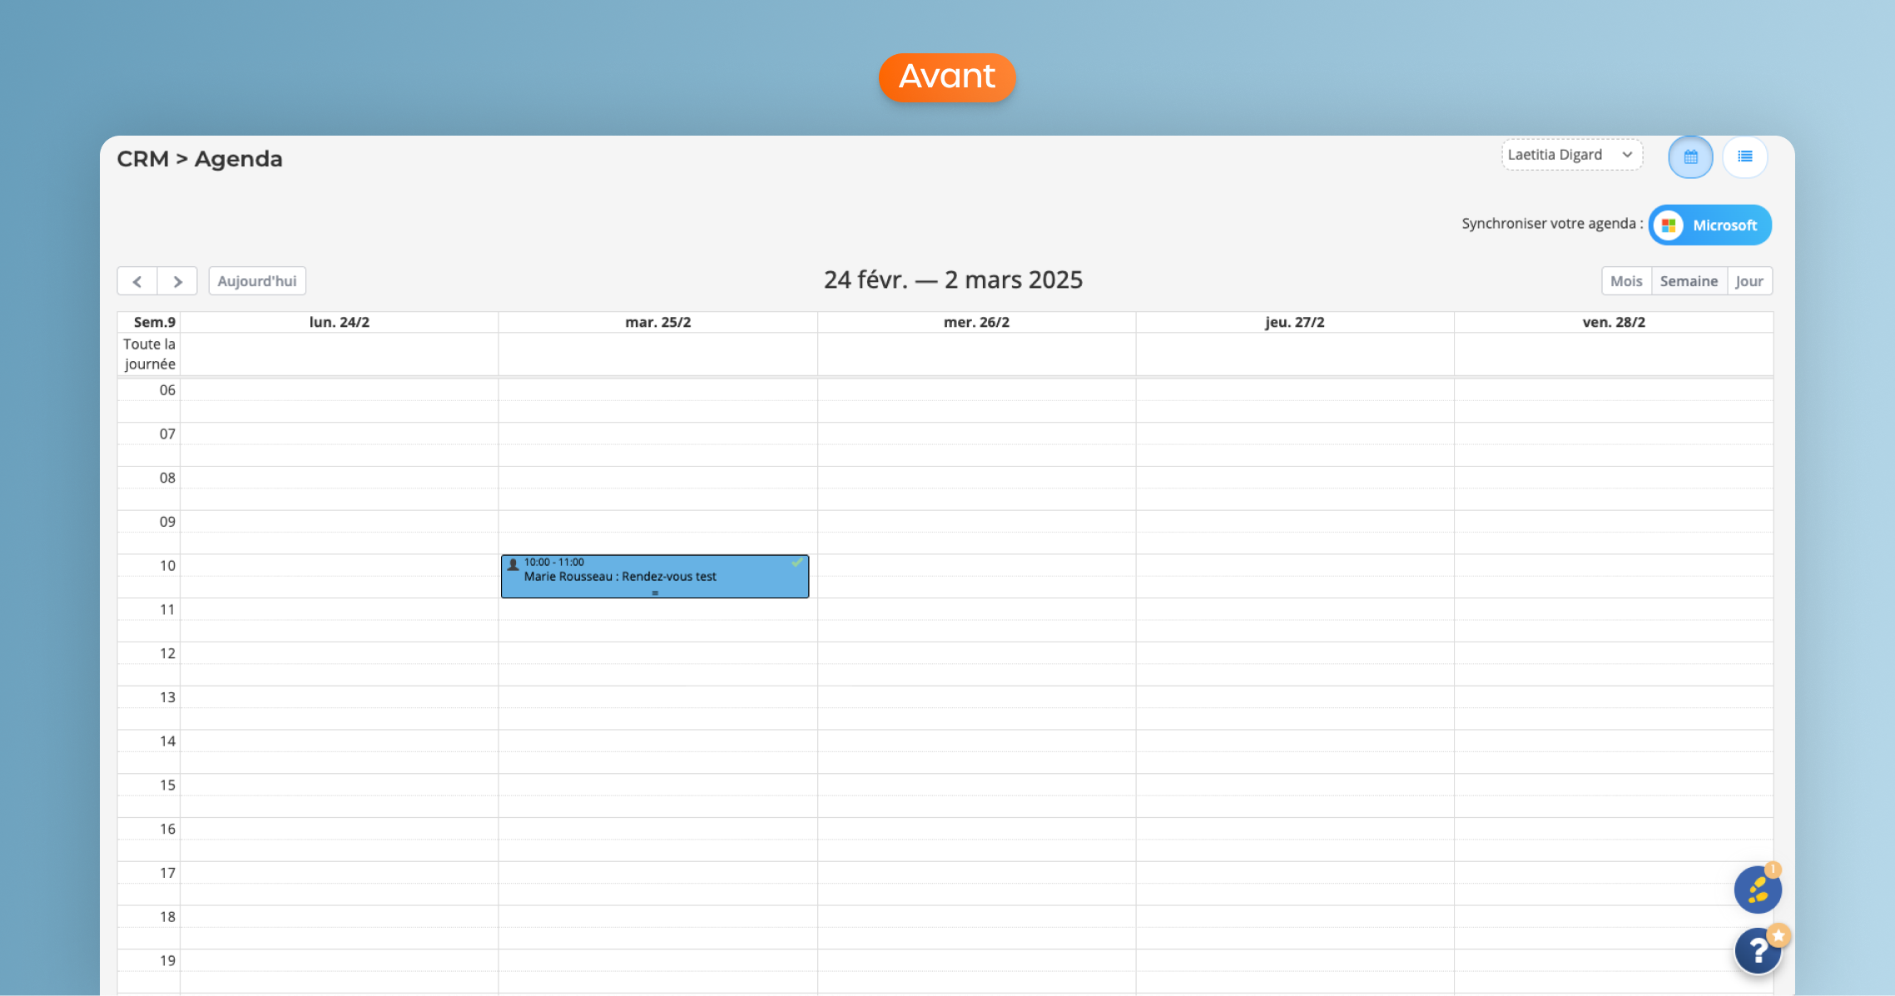
Task: Go to next week arrow
Action: (177, 281)
